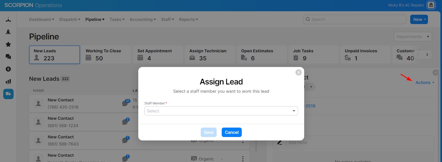The height and width of the screenshot is (162, 442).
Task: Open the Dispatch menu
Action: pos(70,20)
